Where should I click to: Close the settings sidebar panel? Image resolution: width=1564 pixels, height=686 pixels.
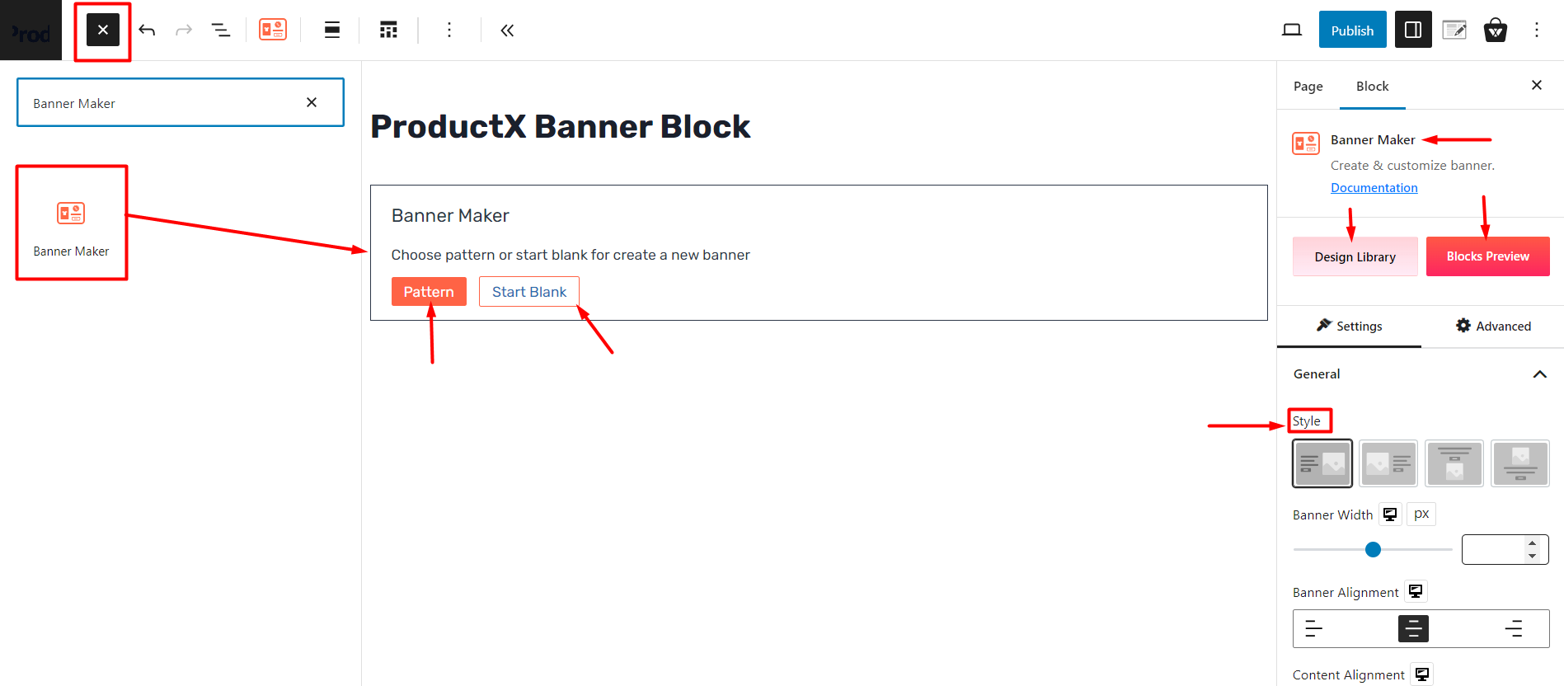(1537, 85)
